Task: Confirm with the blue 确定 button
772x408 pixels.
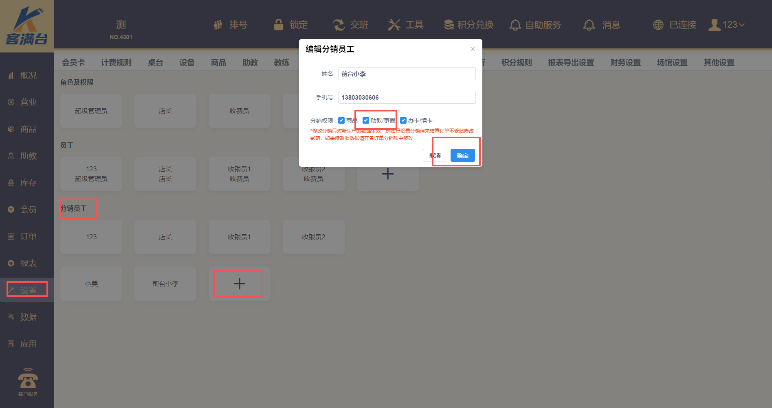Action: click(462, 155)
